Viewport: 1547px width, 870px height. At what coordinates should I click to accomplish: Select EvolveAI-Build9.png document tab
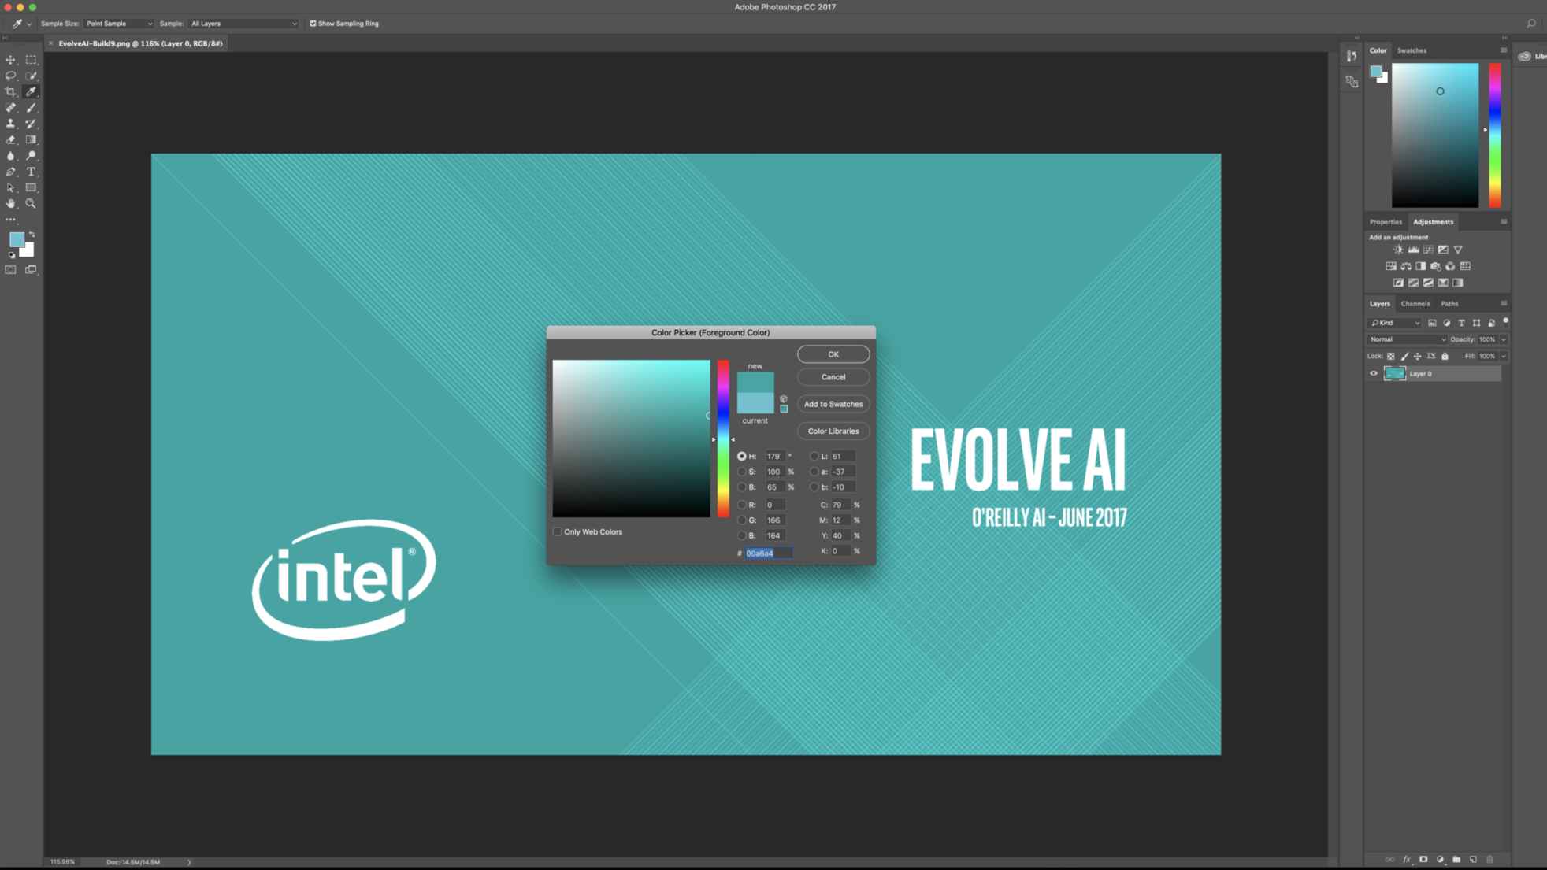[140, 43]
